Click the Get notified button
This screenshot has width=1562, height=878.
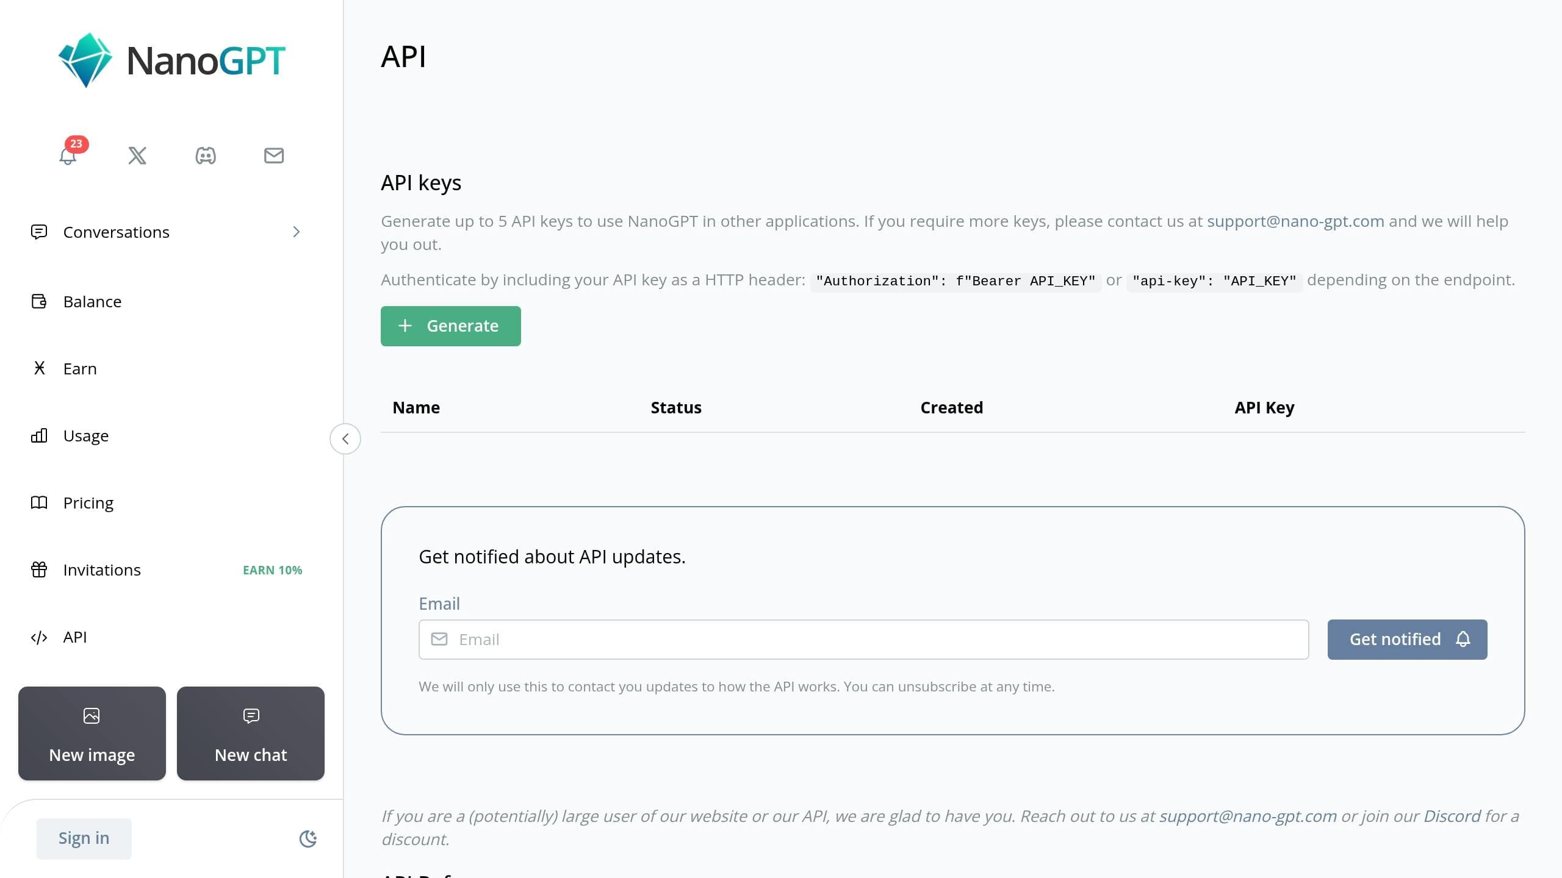(x=1408, y=640)
